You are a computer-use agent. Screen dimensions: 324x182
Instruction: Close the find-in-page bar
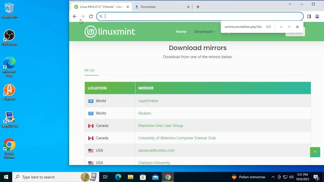(x=297, y=27)
